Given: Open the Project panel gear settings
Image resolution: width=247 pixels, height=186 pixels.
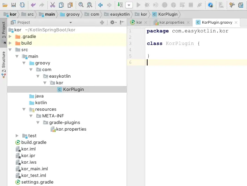Looking at the screenshot, I should pyautogui.click(x=113, y=22).
